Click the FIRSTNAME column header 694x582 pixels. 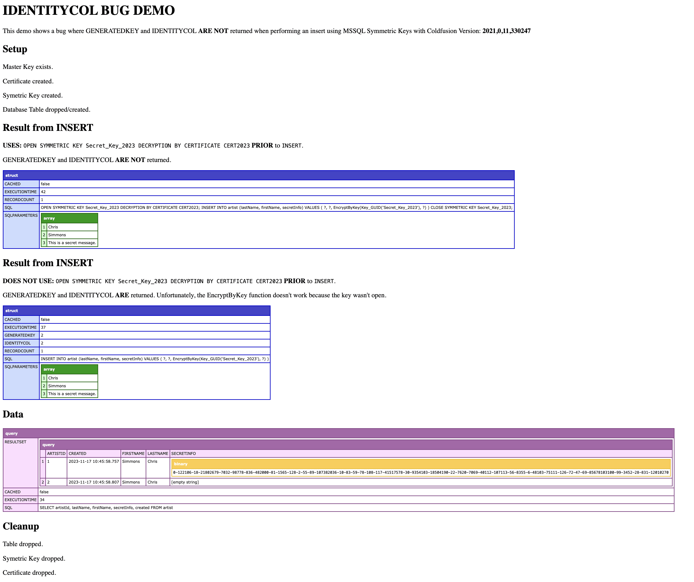click(133, 453)
